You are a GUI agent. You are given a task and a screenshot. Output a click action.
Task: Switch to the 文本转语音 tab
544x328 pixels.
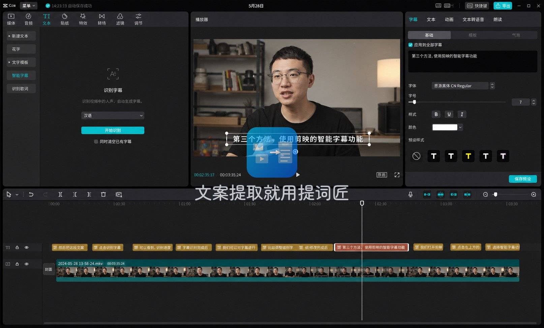click(473, 20)
